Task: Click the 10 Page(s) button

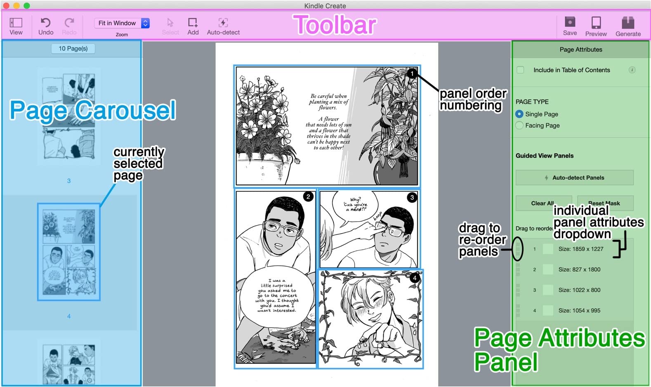Action: pyautogui.click(x=73, y=49)
